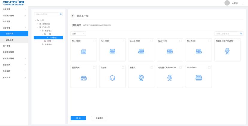Screen dimensions: 248x126
Task: Select the 摄像头 camera icon
Action: coord(141,78)
